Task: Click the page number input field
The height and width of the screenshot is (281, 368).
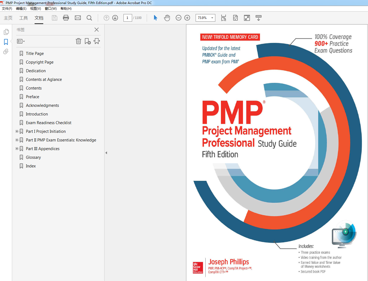Action: coord(128,18)
